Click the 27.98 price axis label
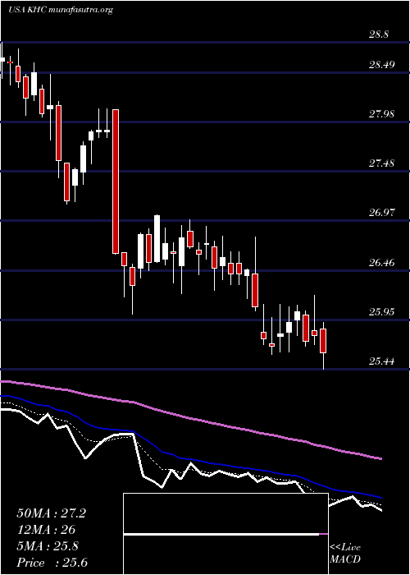 point(381,114)
